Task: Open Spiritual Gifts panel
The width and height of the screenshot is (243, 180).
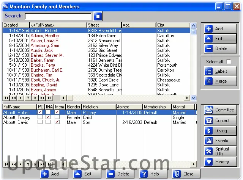Action: click(x=220, y=151)
